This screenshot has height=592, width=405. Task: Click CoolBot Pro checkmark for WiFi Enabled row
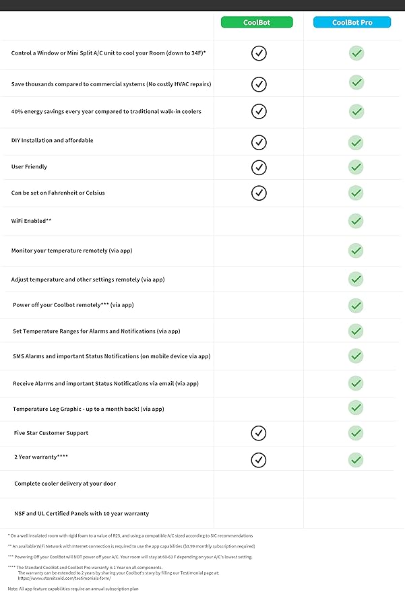pyautogui.click(x=356, y=221)
